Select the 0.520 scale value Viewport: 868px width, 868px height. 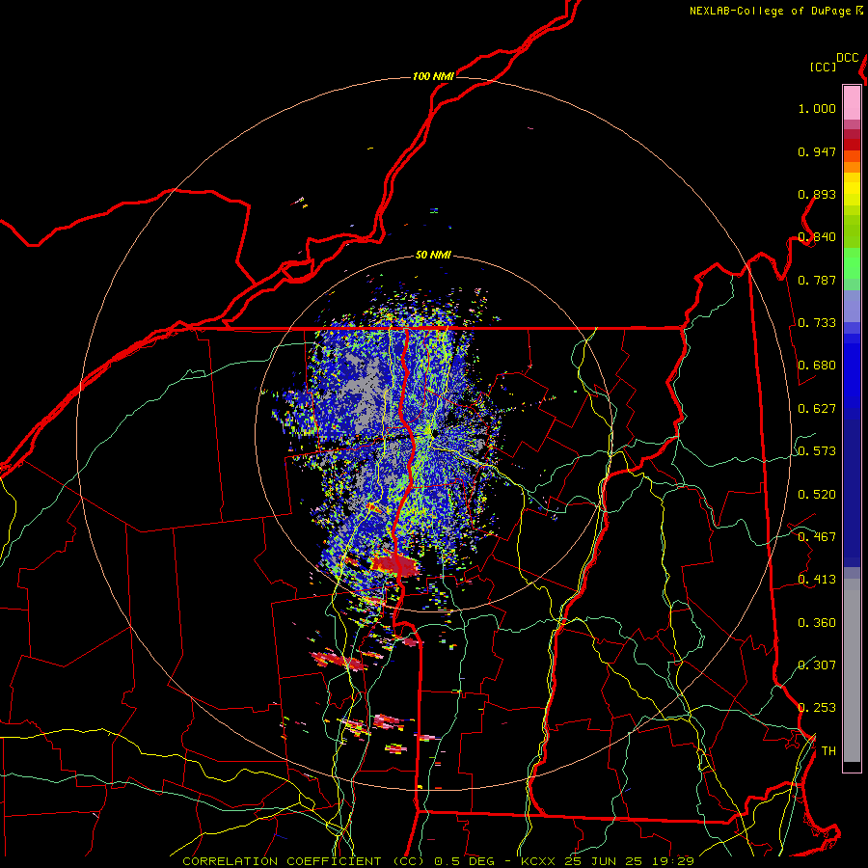click(x=817, y=495)
